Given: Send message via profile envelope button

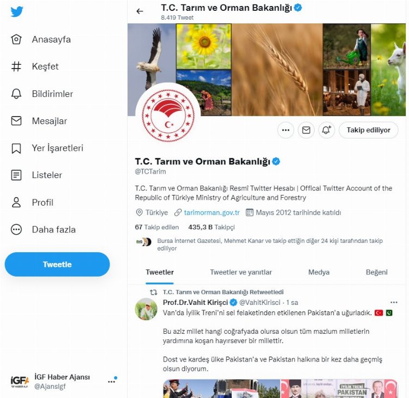Looking at the screenshot, I should (306, 130).
